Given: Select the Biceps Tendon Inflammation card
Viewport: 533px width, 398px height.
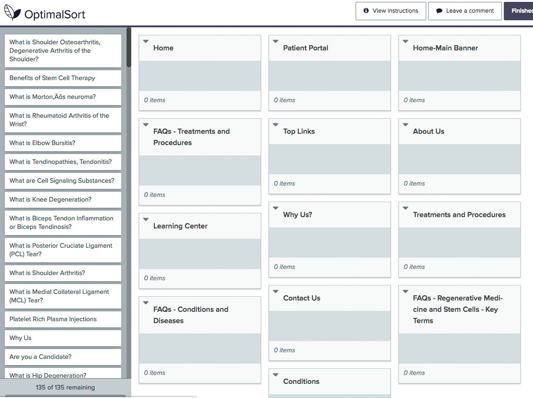Looking at the screenshot, I should tap(63, 223).
